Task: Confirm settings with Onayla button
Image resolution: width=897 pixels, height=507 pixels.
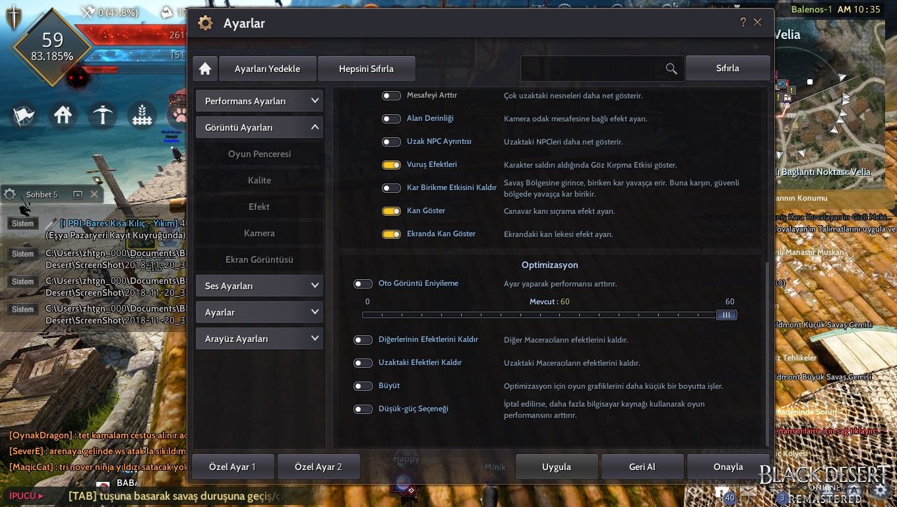Action: click(728, 467)
